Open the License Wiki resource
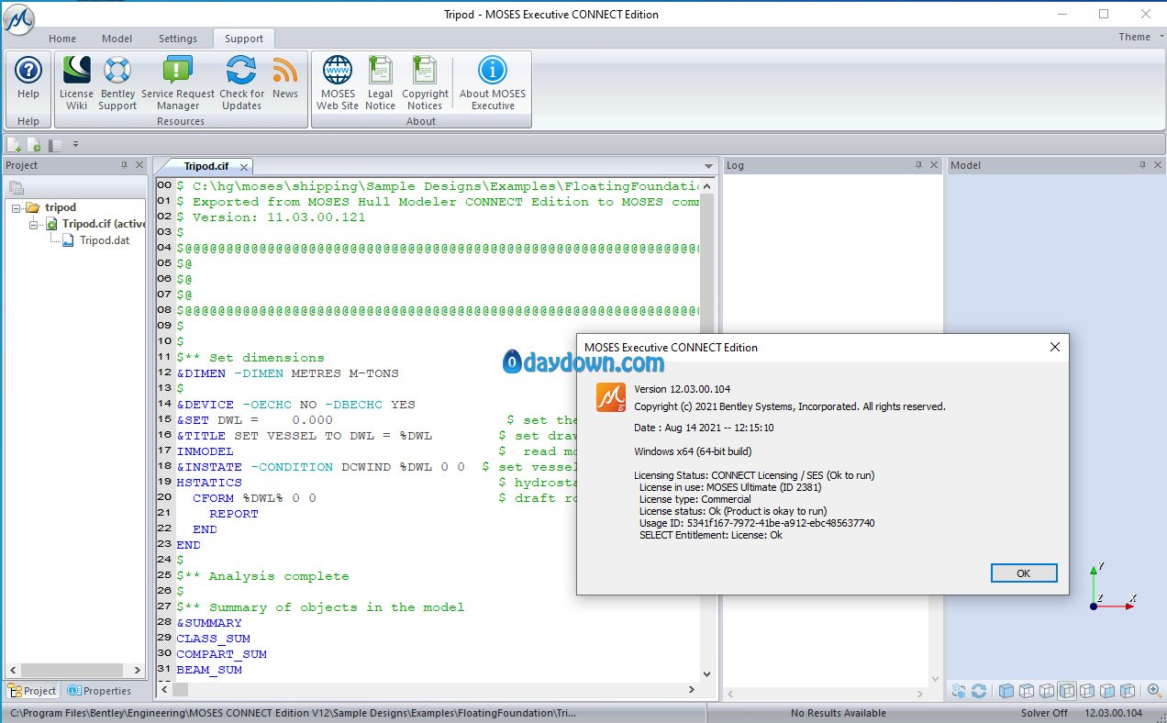The height and width of the screenshot is (723, 1167). coord(76,83)
